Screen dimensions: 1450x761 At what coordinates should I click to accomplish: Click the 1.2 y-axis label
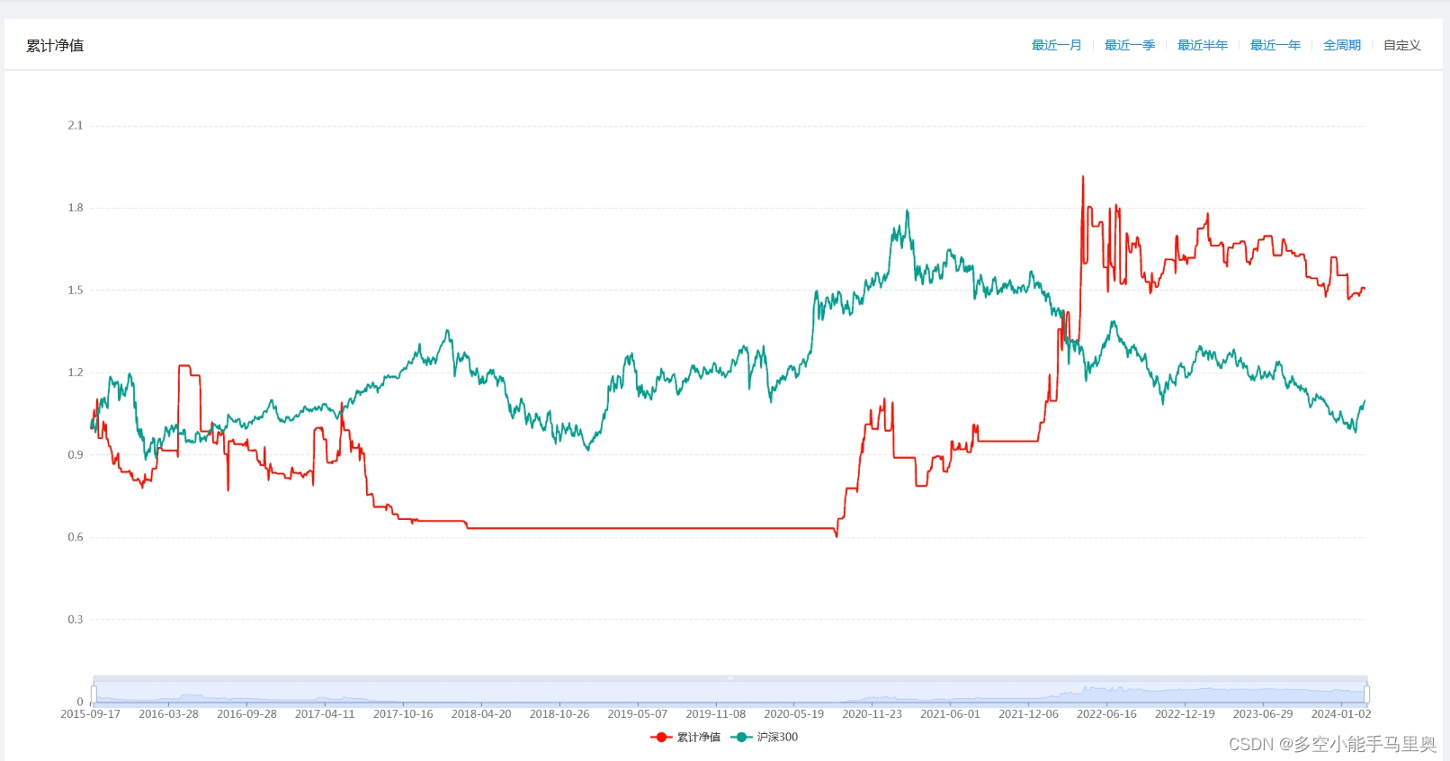(76, 372)
